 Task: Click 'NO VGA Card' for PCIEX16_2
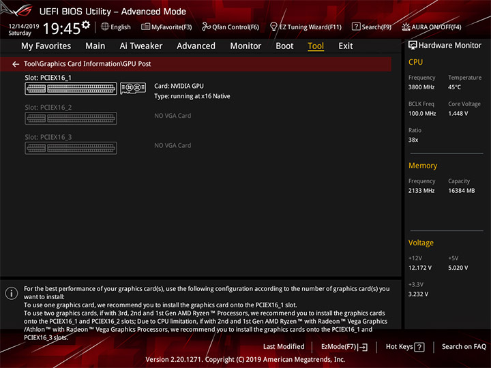[x=173, y=116]
